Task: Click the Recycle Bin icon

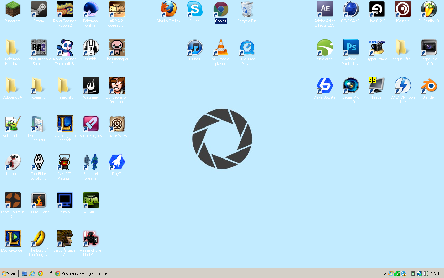Action: [247, 9]
